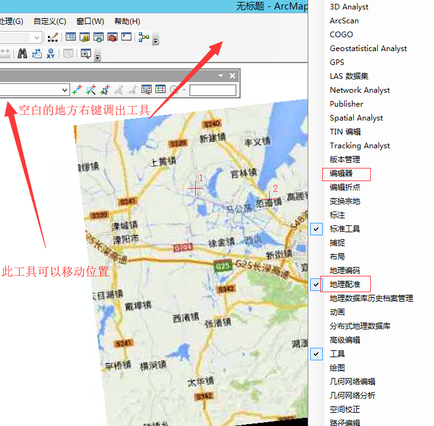Enable the 分布式地理数据库 toolbar
This screenshot has width=434, height=426.
[x=360, y=326]
